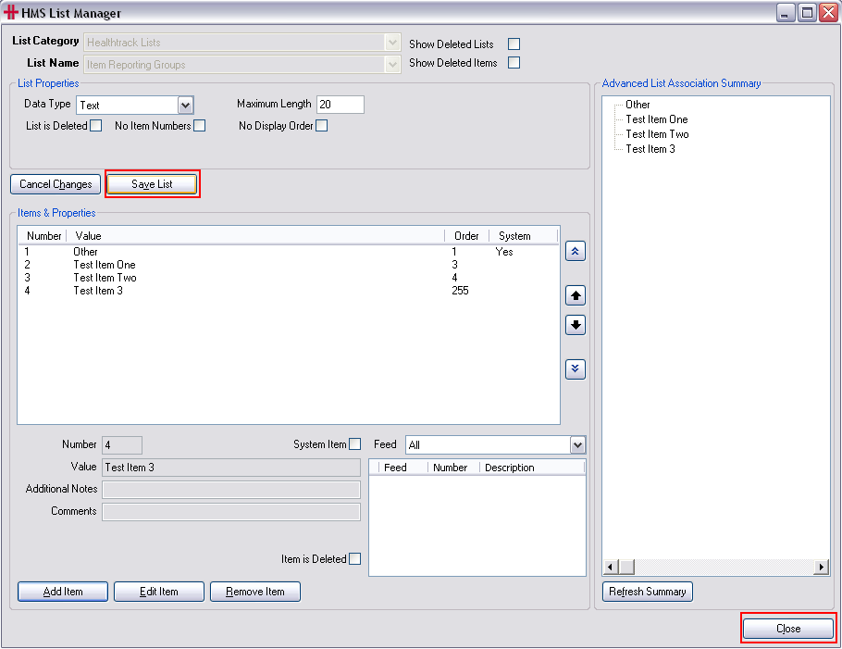
Task: Click in the Maximum Length field
Action: click(341, 105)
